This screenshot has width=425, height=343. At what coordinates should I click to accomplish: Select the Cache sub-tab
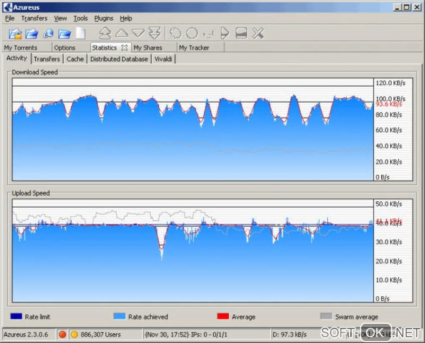click(75, 59)
